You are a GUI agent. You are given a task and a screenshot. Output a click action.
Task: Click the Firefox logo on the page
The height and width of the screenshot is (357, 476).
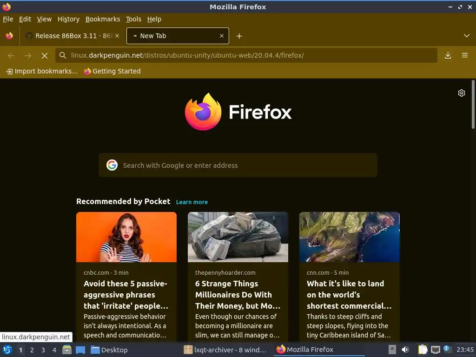click(238, 112)
